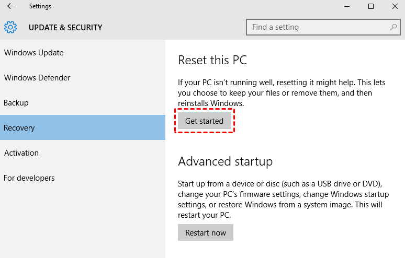Click the magnifier search icon

[393, 27]
